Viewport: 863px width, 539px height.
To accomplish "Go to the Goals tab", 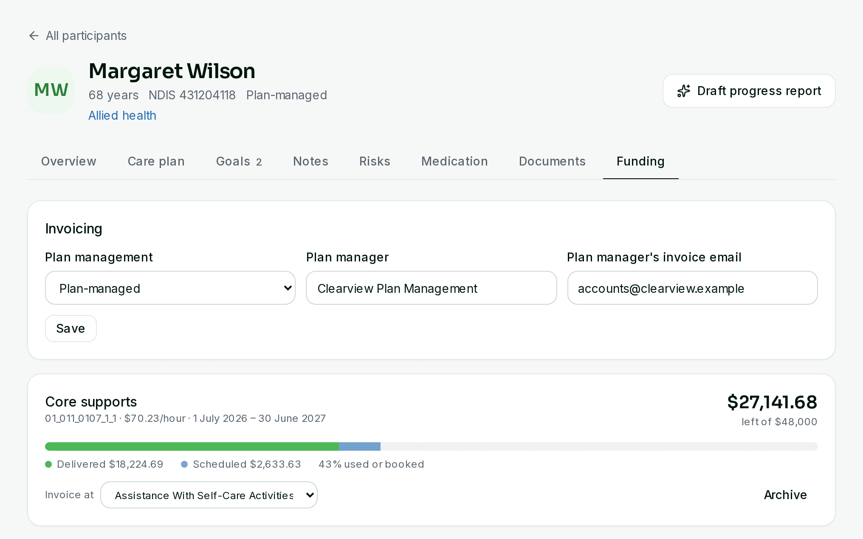I will (x=239, y=161).
